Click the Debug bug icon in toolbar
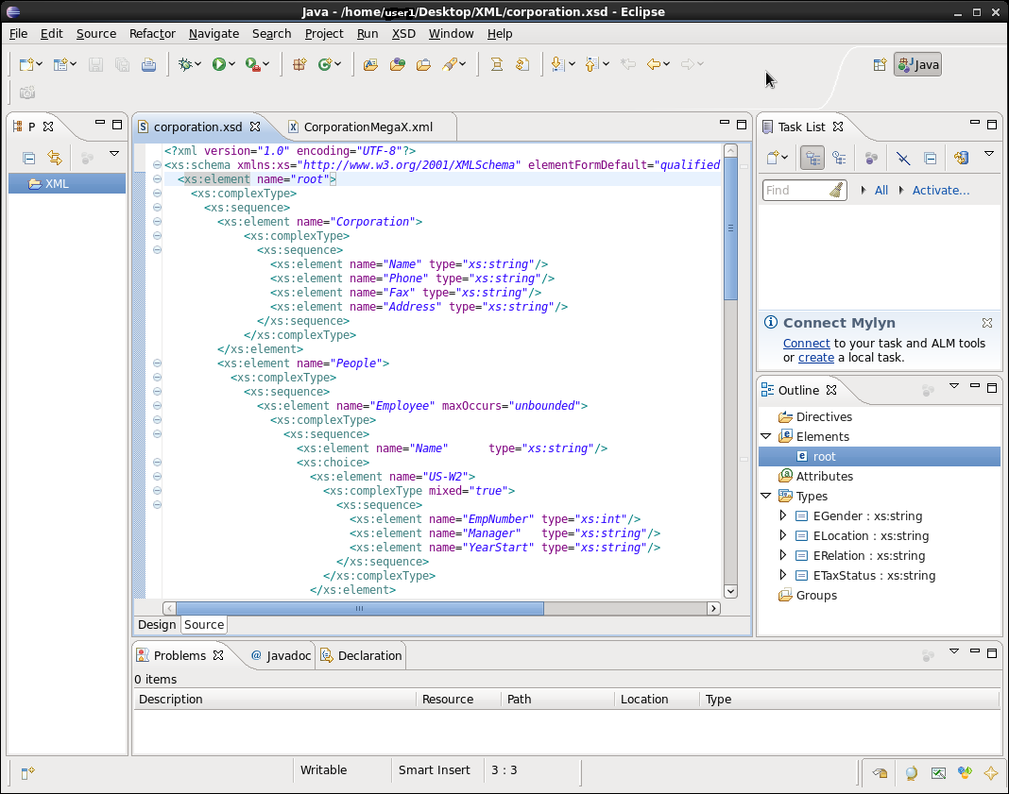 tap(184, 64)
